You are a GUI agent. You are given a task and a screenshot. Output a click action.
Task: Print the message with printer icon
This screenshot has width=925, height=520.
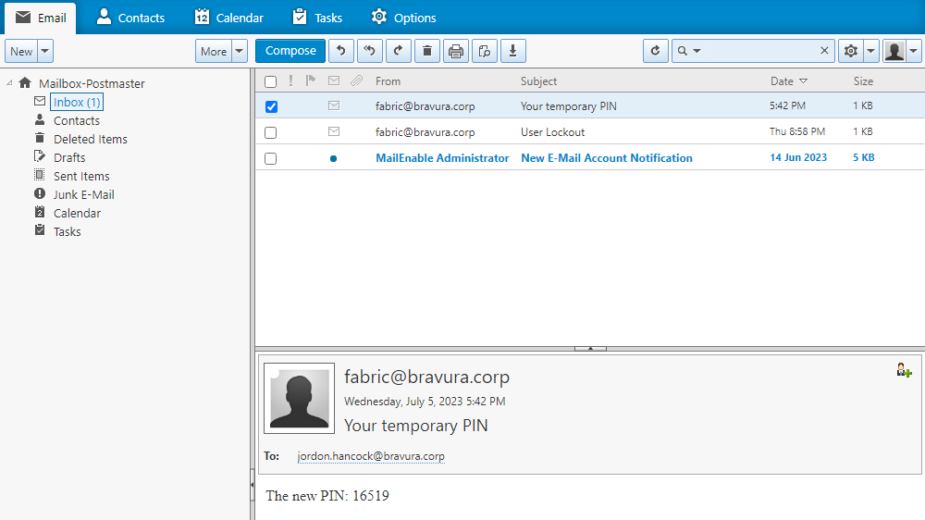click(x=455, y=51)
